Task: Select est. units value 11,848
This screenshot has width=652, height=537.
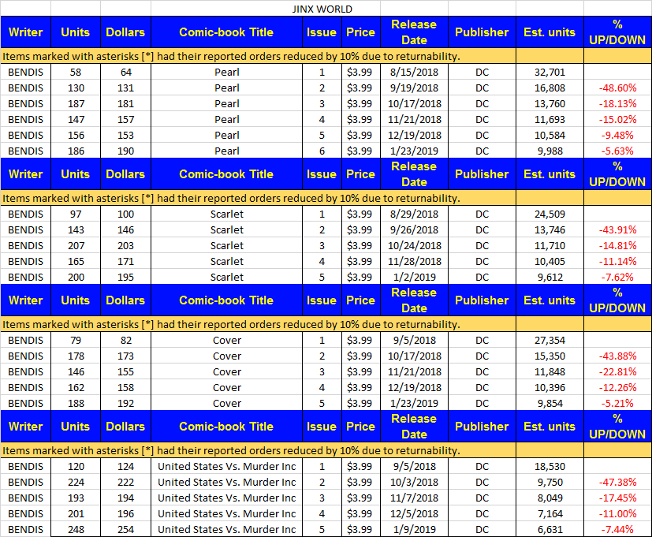Action: tap(550, 372)
